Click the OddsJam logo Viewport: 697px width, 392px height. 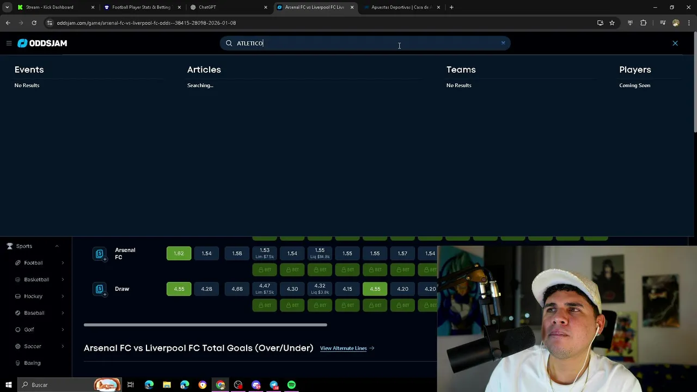42,43
